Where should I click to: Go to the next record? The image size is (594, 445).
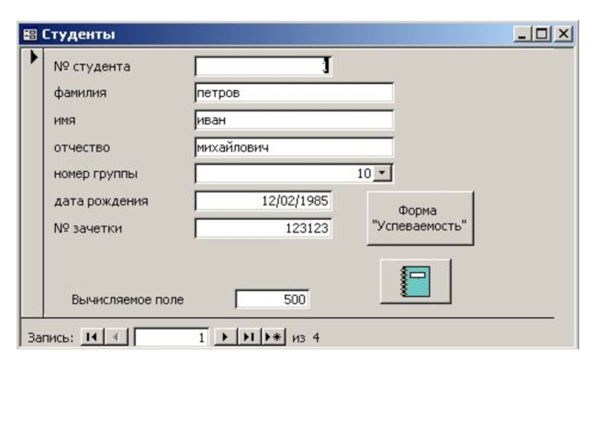[226, 337]
